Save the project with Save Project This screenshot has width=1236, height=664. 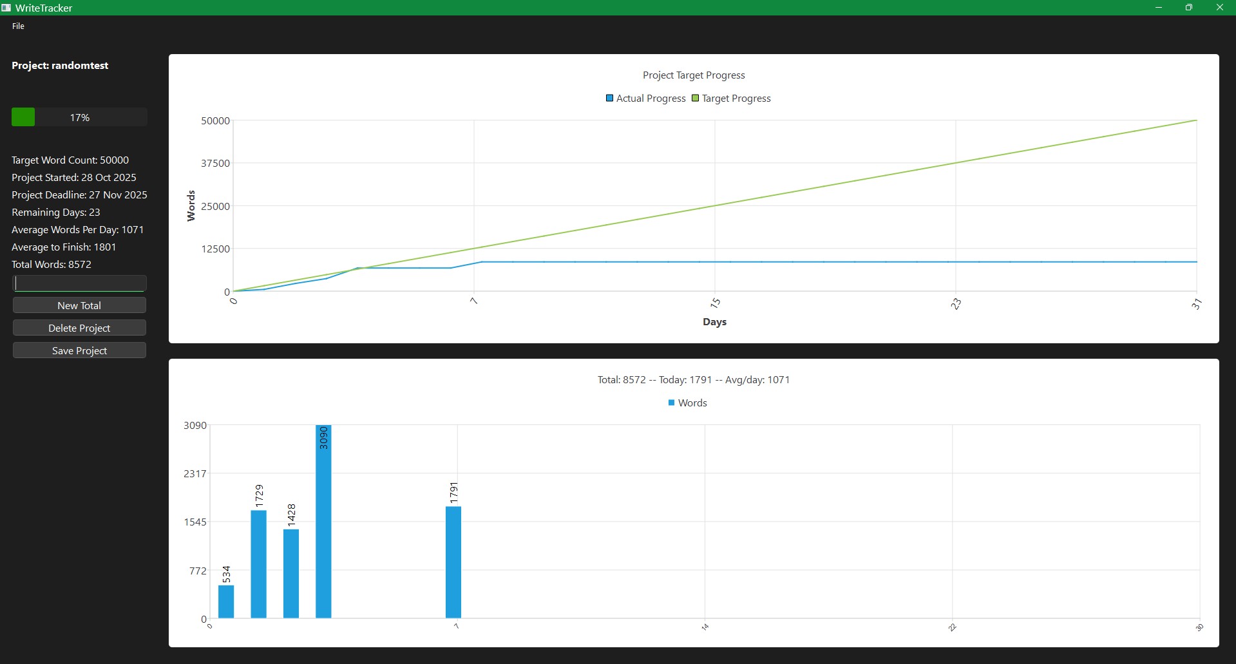(79, 350)
